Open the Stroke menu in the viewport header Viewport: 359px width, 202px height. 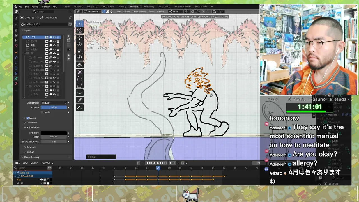tap(160, 12)
